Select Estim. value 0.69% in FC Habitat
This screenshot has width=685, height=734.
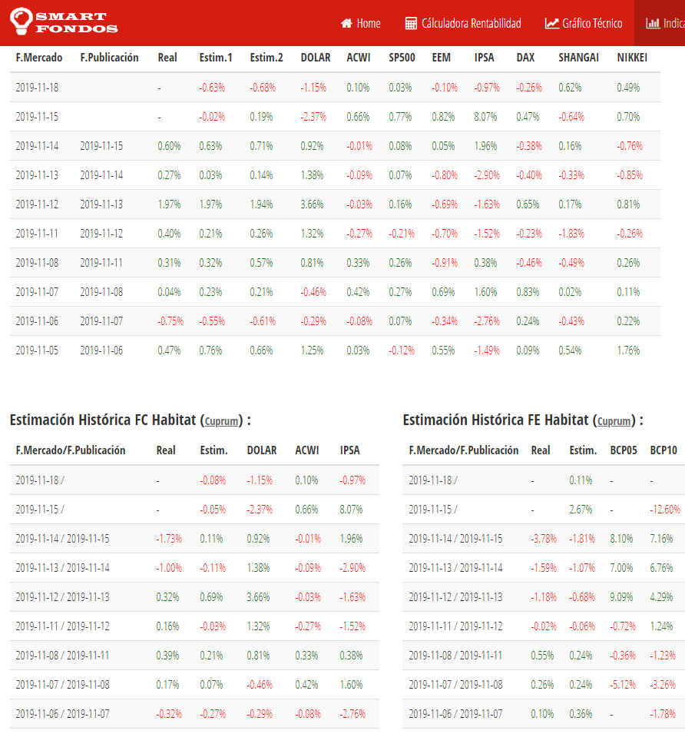211,597
